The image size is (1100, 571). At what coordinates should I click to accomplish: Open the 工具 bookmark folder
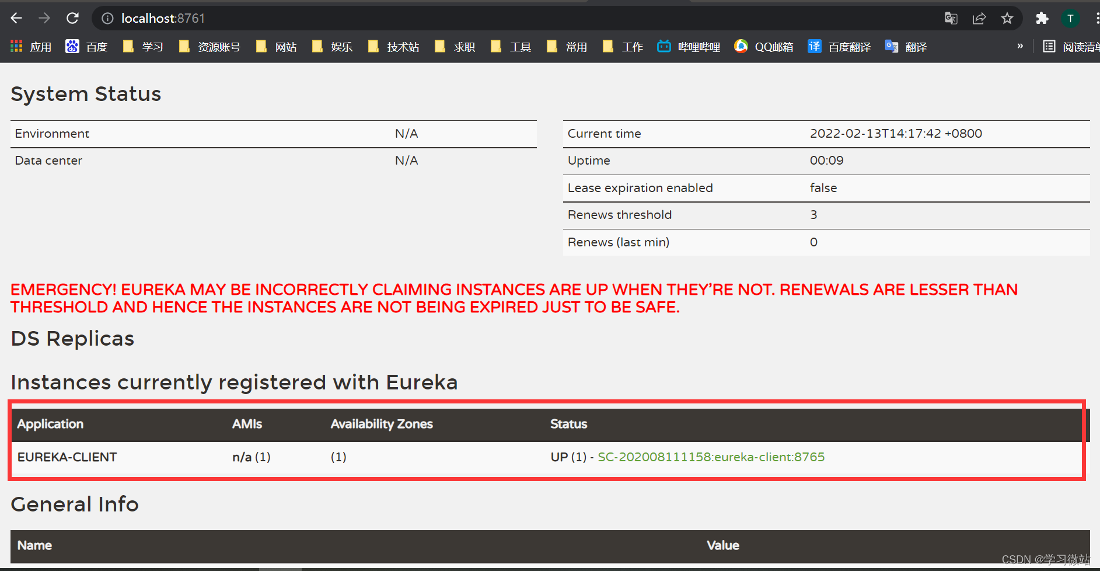511,47
